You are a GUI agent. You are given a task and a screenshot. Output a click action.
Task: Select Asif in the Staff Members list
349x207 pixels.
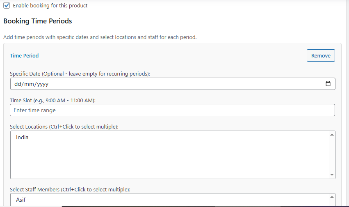tap(21, 200)
